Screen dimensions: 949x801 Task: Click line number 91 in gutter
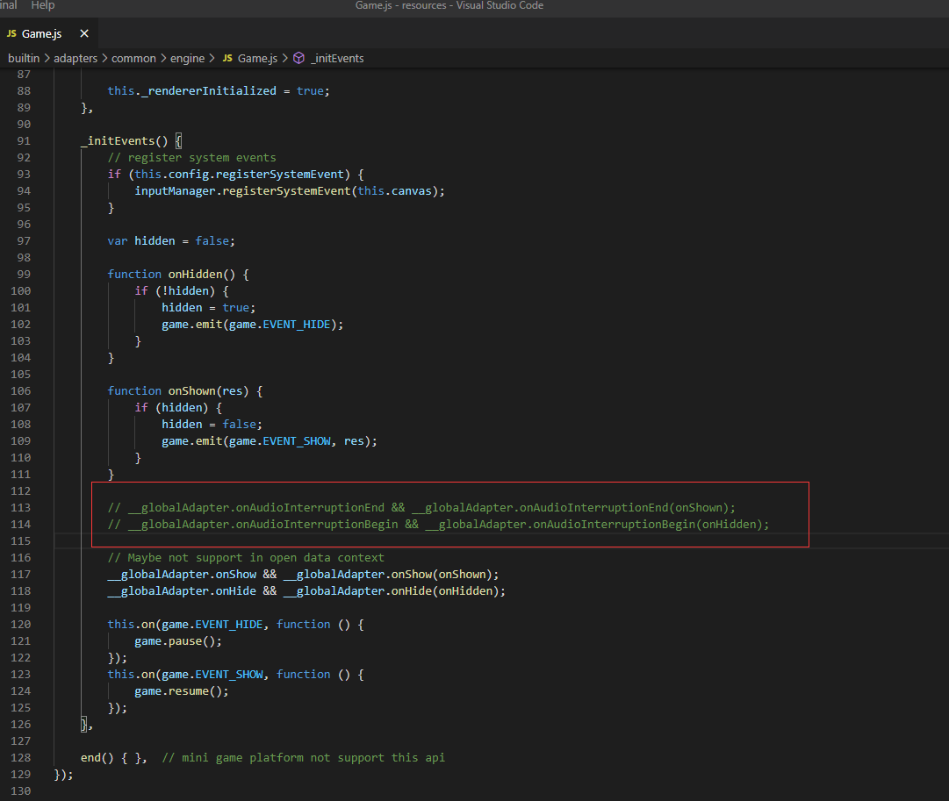24,141
